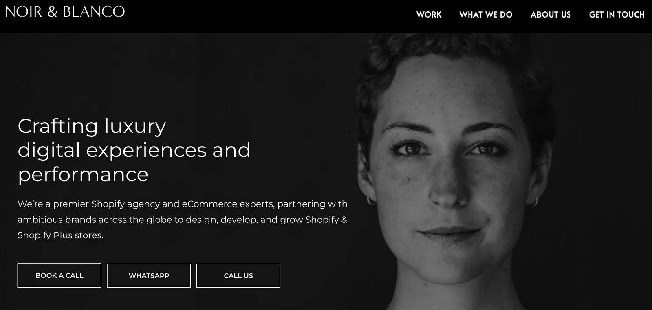Image resolution: width=652 pixels, height=310 pixels.
Task: Click the ampersand in the logo
Action: coord(52,12)
